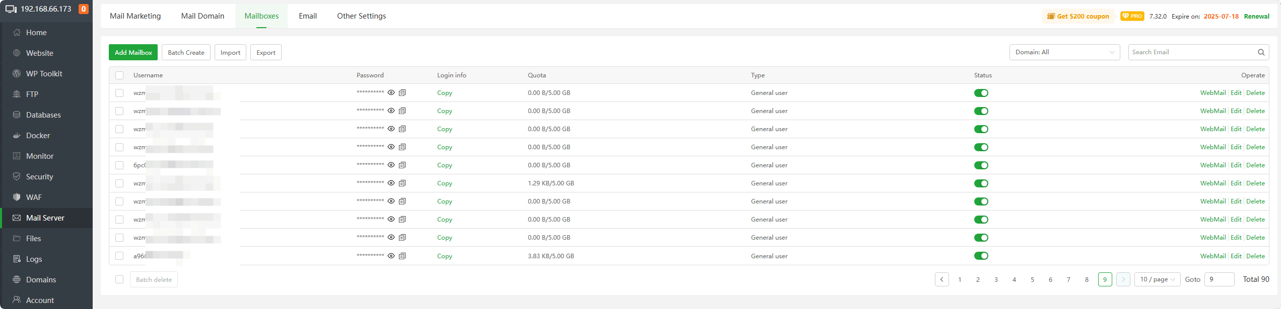Screen dimensions: 1281x309
Task: Open the Databases sidebar icon
Action: point(17,115)
